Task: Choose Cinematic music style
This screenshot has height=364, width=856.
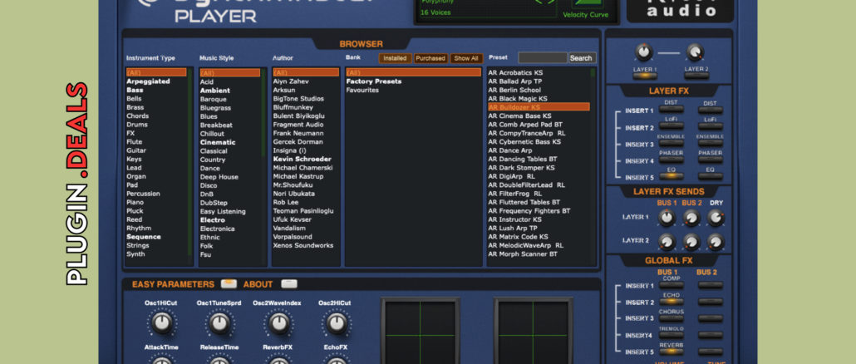Action: 218,142
